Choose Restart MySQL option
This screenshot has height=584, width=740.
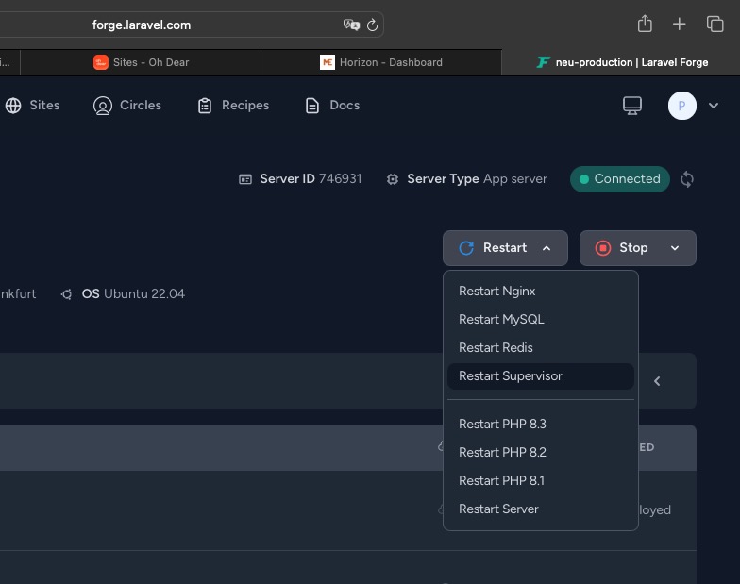click(501, 320)
